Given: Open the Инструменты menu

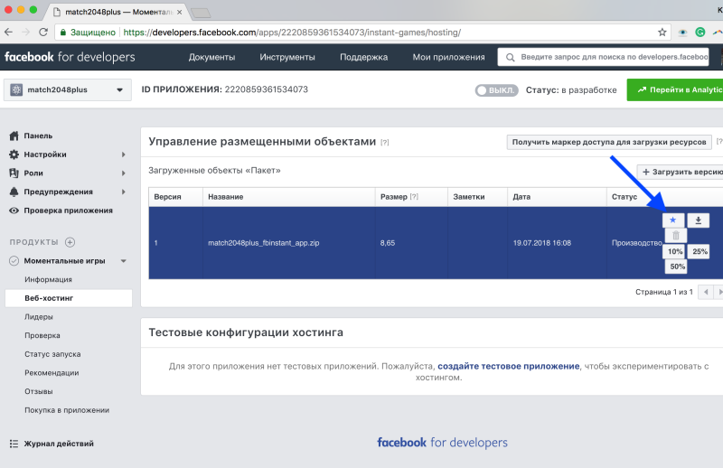Looking at the screenshot, I should (x=287, y=57).
